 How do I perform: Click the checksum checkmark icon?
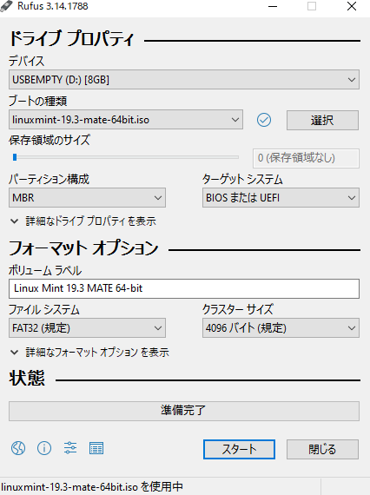pyautogui.click(x=264, y=120)
